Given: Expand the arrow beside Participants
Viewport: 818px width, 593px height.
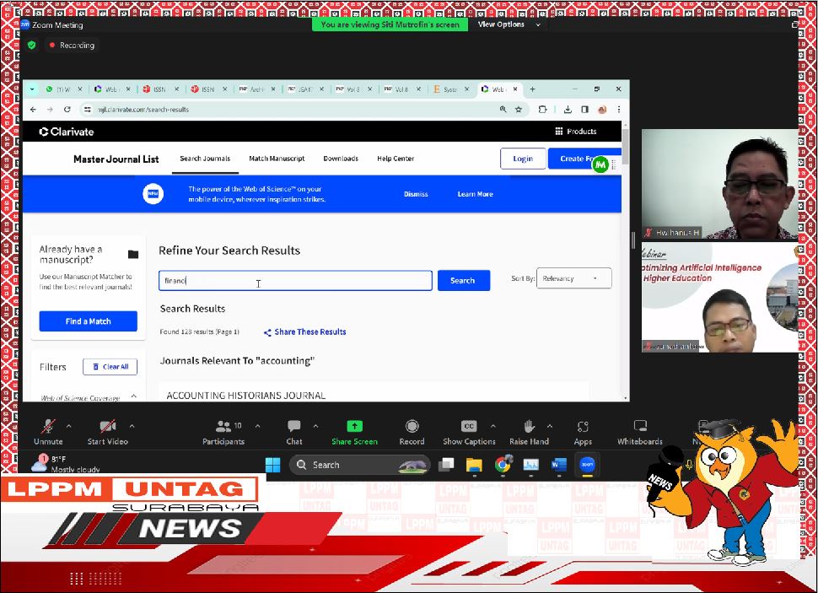Looking at the screenshot, I should point(258,427).
